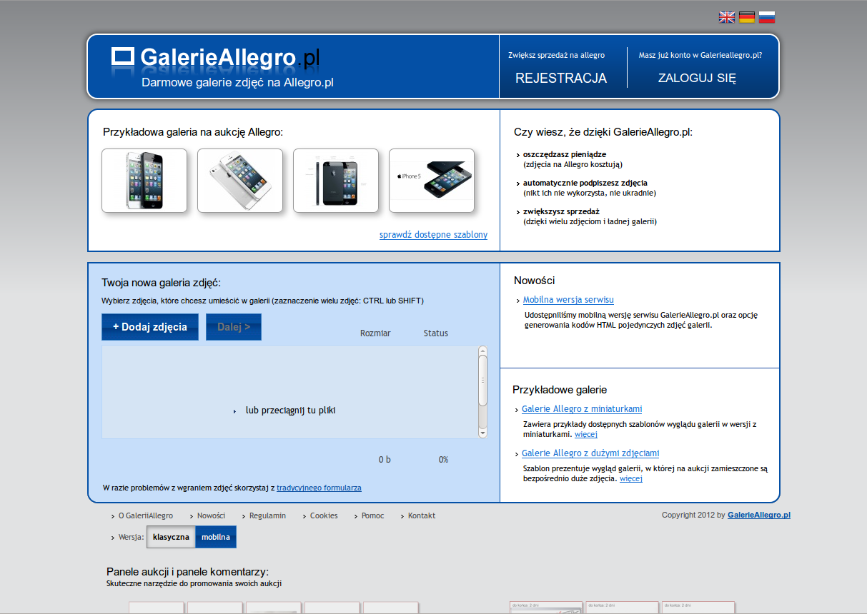Open 'Regulamin' footer link
This screenshot has height=614, width=867.
pyautogui.click(x=267, y=515)
